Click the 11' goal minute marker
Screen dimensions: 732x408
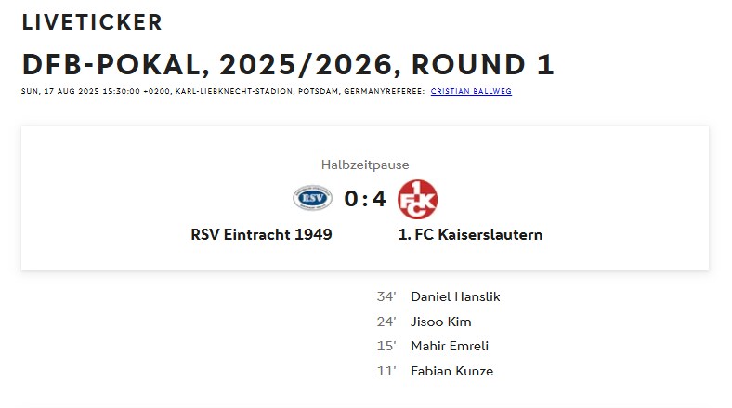386,371
